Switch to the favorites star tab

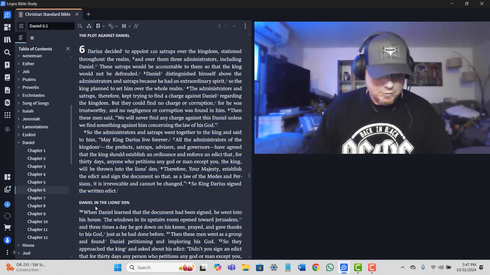click(x=32, y=38)
